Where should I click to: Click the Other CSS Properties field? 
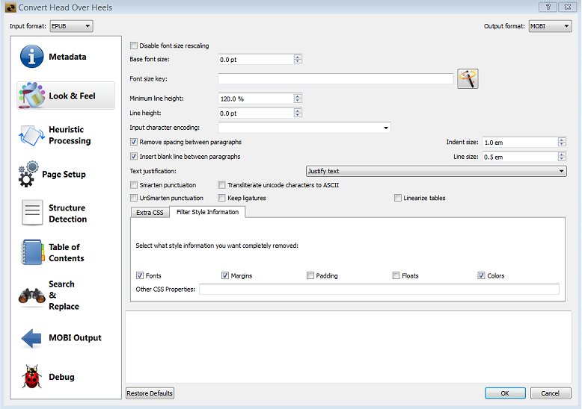coord(379,290)
